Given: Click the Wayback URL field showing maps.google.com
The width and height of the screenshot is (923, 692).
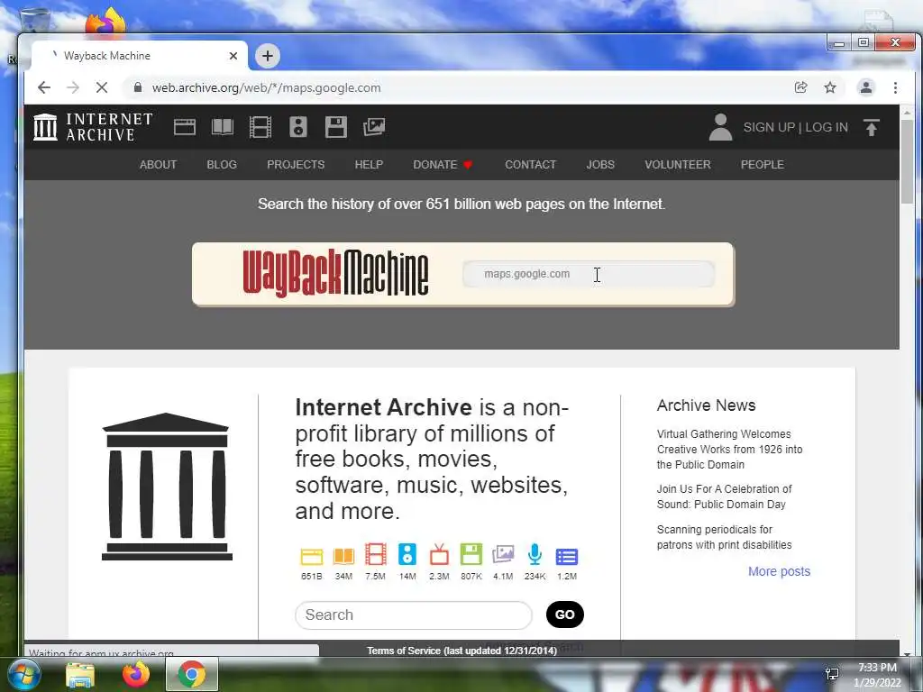Looking at the screenshot, I should click(x=589, y=274).
